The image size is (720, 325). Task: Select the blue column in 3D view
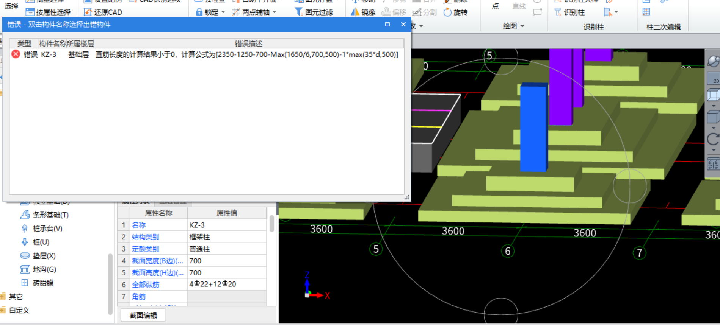[x=534, y=128]
